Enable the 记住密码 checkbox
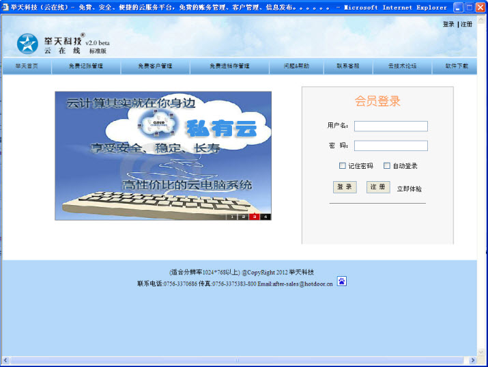This screenshot has height=367, width=488. point(343,166)
